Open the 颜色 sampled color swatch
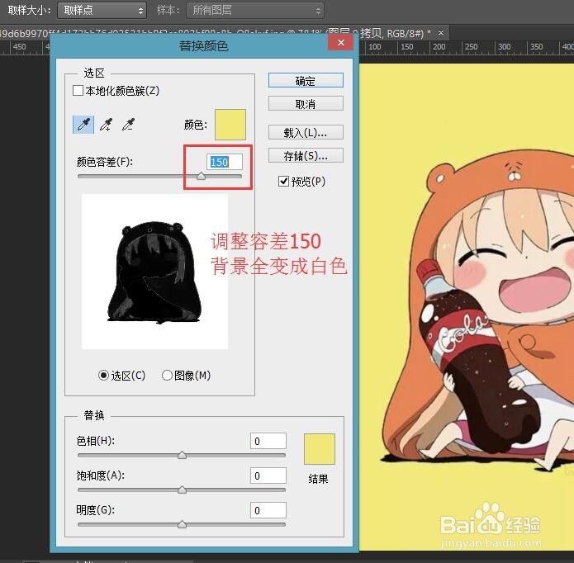This screenshot has width=574, height=563. point(230,125)
